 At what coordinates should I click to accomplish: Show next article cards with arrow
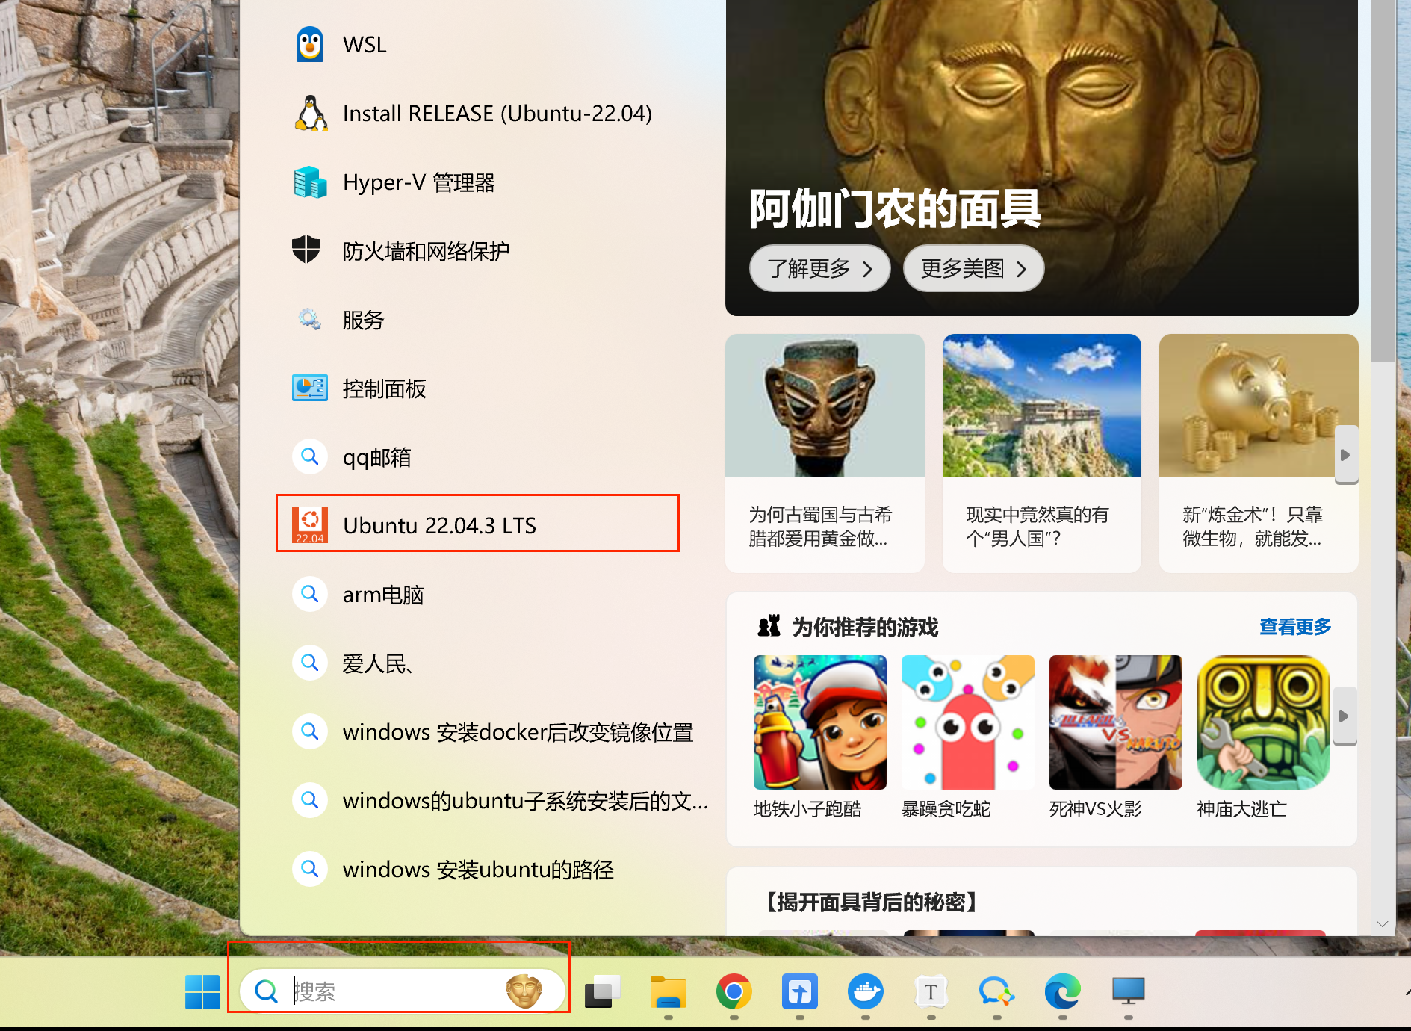point(1345,454)
